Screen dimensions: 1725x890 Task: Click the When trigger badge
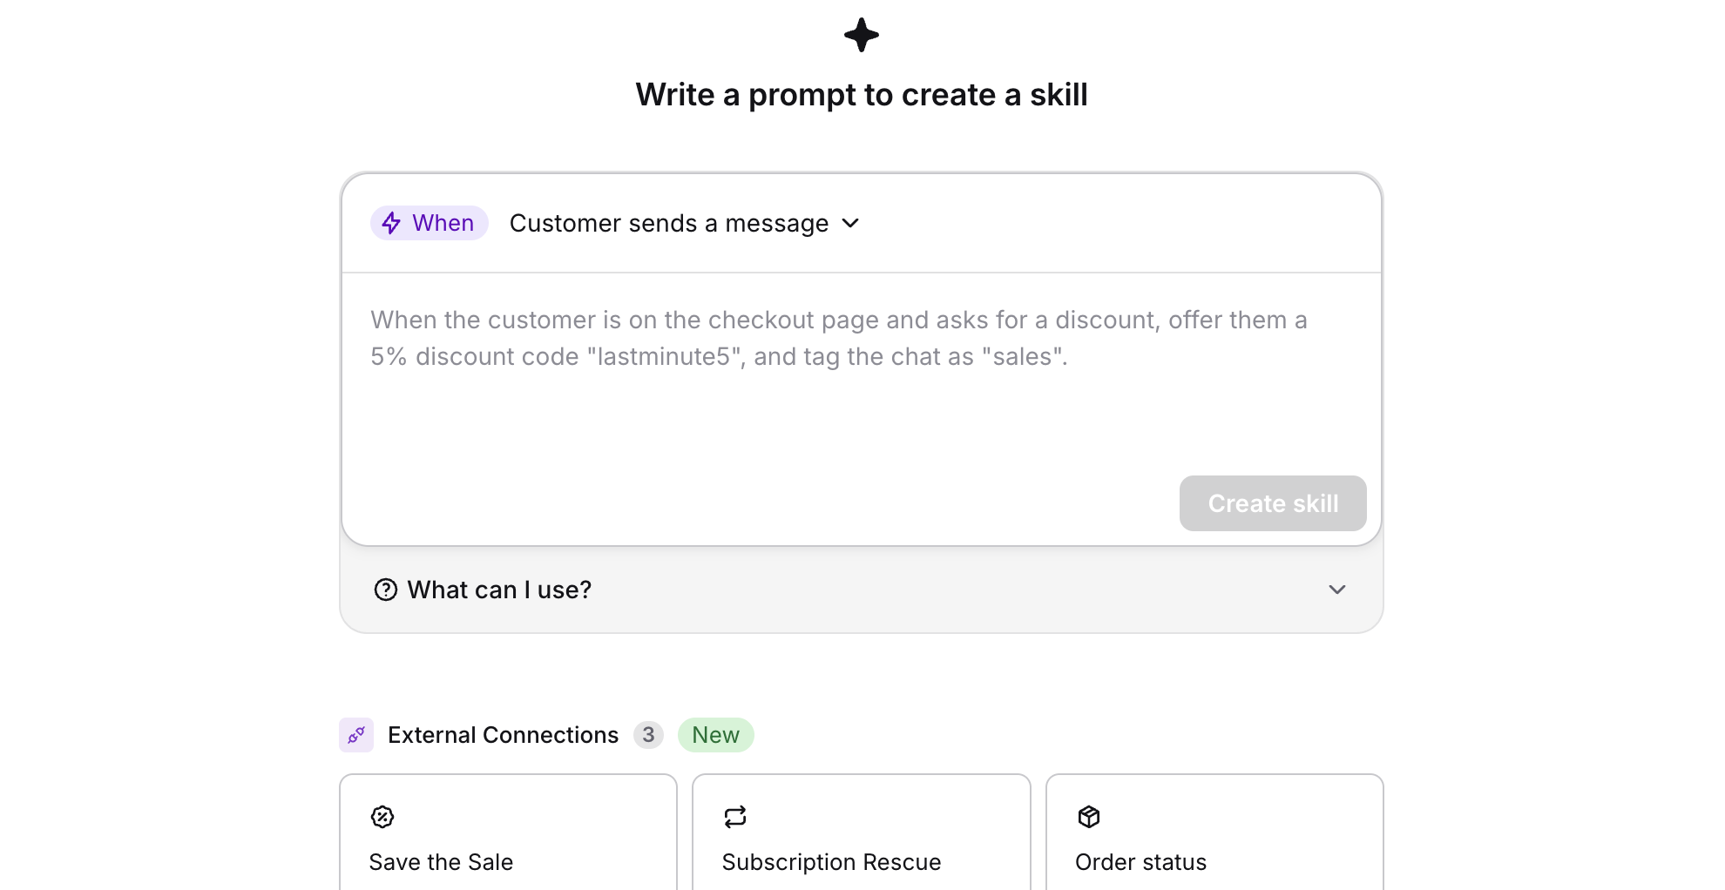click(429, 223)
